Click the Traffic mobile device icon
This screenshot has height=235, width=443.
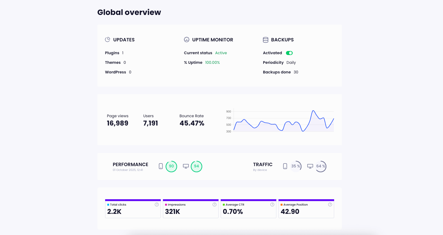285,166
